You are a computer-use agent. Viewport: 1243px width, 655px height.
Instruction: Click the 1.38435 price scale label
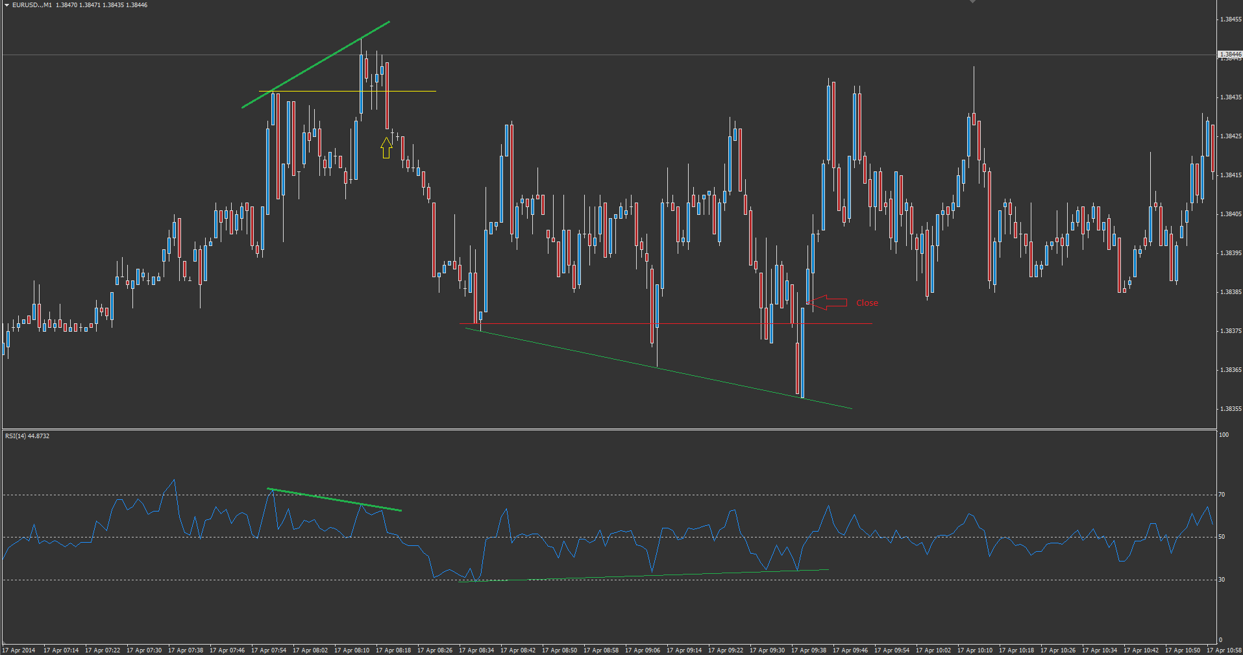[x=1231, y=97]
